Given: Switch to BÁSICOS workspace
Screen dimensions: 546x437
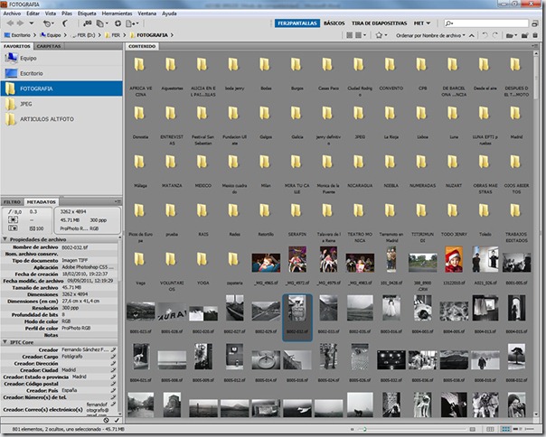Looking at the screenshot, I should pos(334,23).
